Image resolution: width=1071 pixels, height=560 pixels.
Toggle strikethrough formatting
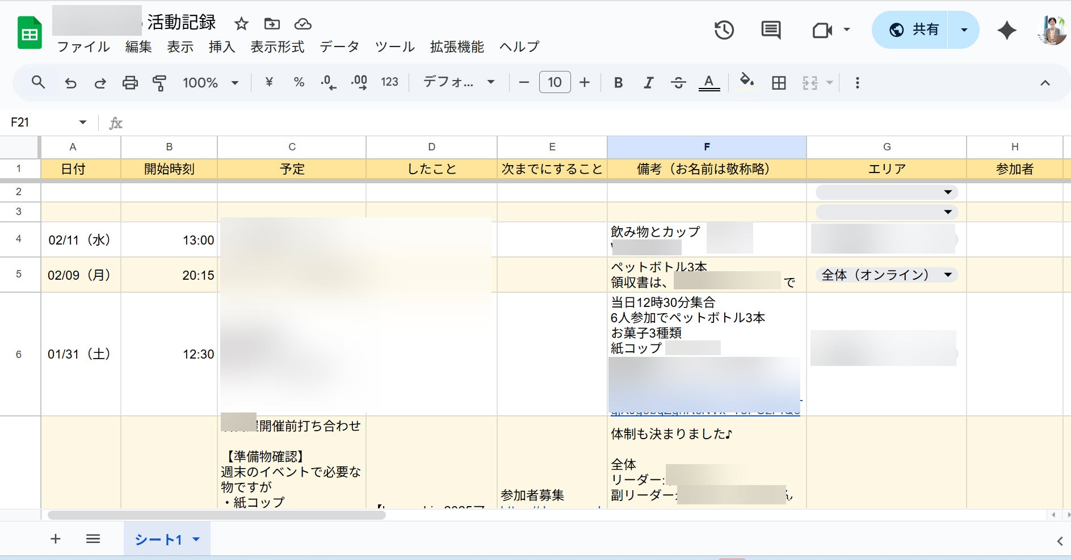point(678,83)
